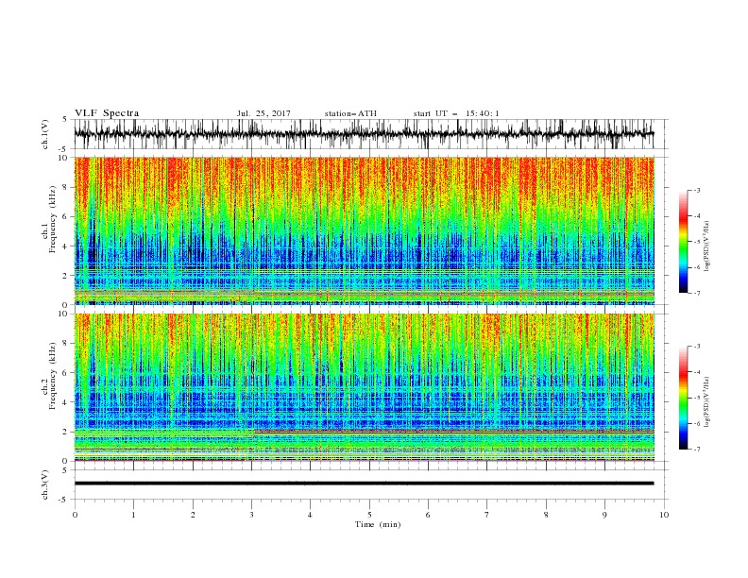The width and height of the screenshot is (748, 578).
Task: Click the ch.1 spectrogram panel
Action: [364, 230]
